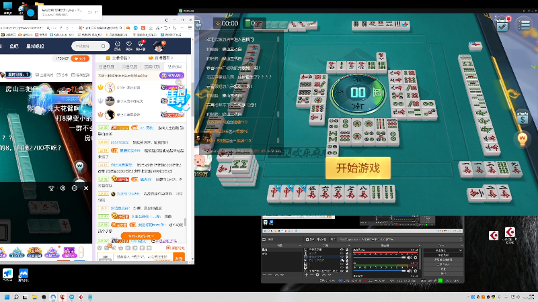
Task: Open the streaming dropdown arrow in OBS controls
Action: [461, 250]
